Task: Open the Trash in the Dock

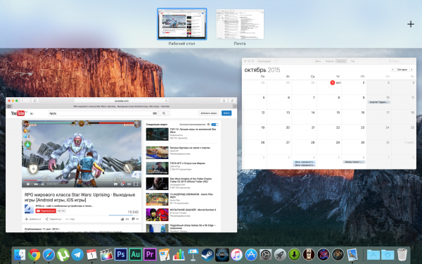Action: (402, 255)
